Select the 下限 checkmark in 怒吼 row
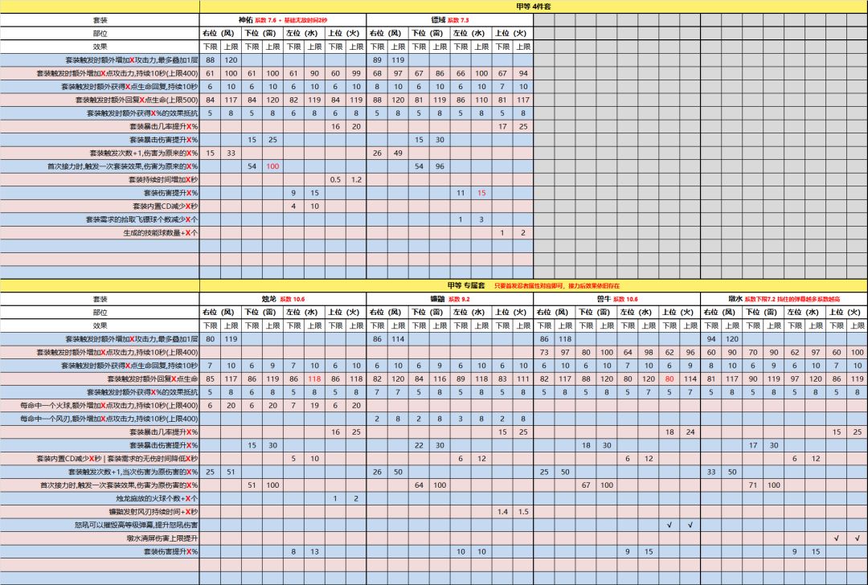 (669, 526)
